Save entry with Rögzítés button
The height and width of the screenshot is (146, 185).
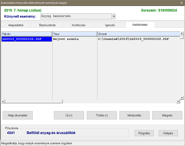(x=144, y=133)
